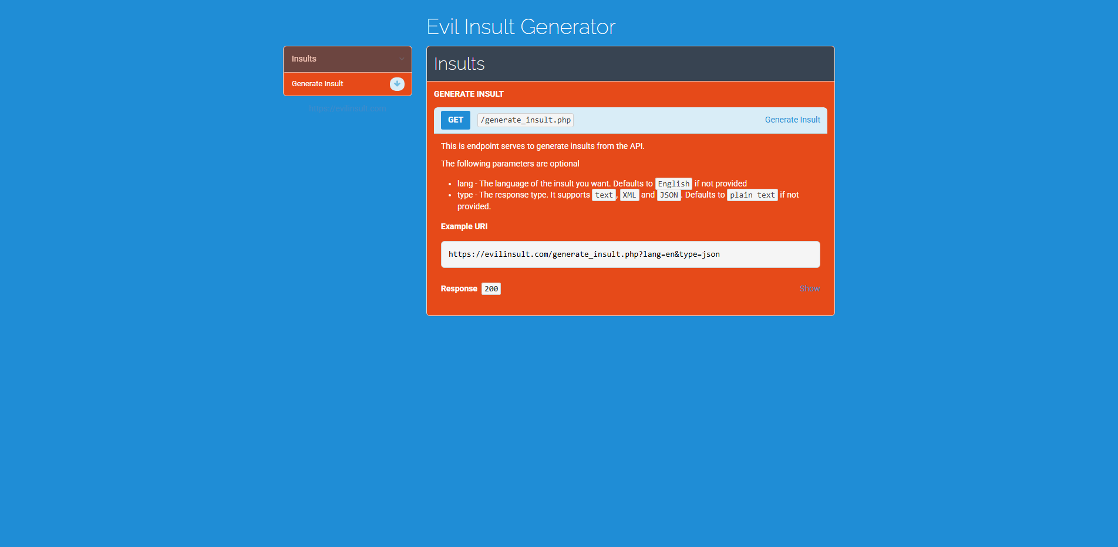Viewport: 1118px width, 547px height.
Task: Select Generate Insult in the sidebar
Action: (x=317, y=84)
